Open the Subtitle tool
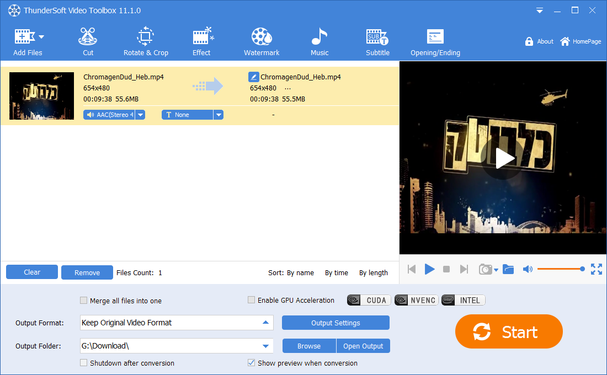Viewport: 607px width, 375px height. [x=377, y=42]
